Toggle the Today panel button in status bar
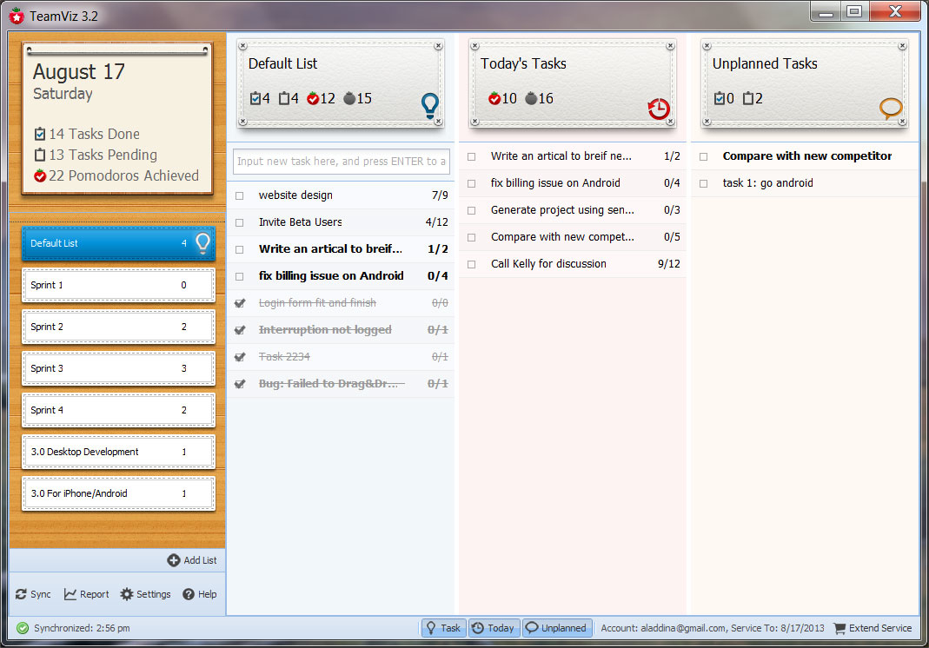Image resolution: width=929 pixels, height=648 pixels. 493,628
